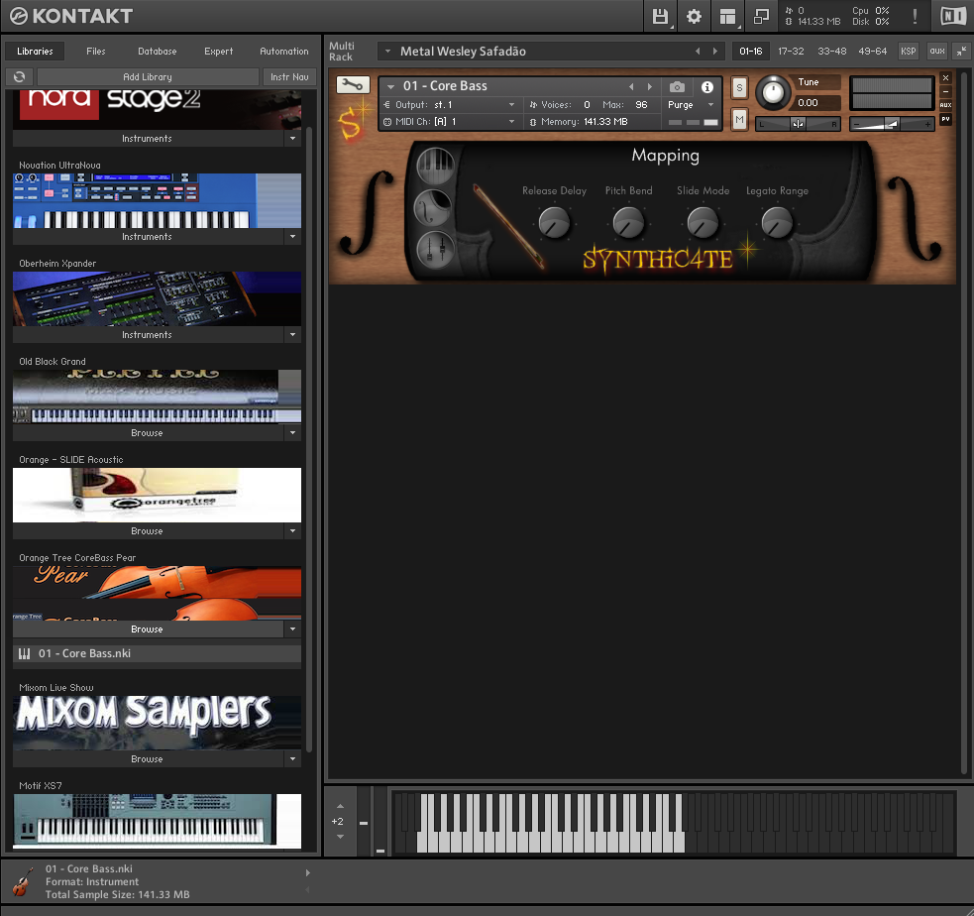Click the instrument volume slider
Screen dimensions: 974x916
pos(892,124)
